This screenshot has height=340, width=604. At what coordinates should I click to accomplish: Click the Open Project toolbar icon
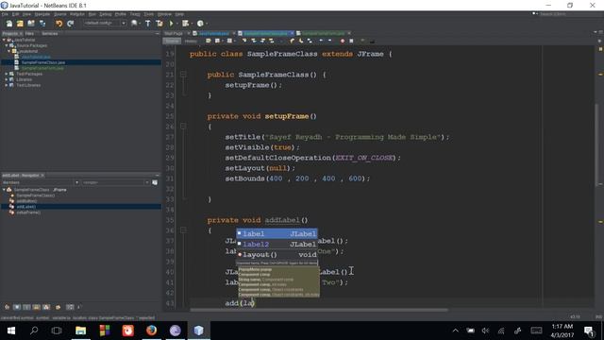(31, 24)
